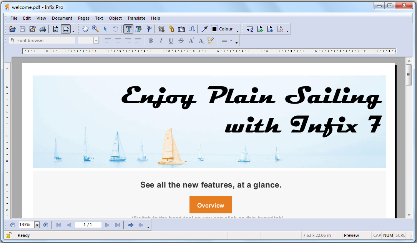Click the Insert Page plus icon
Viewport: 417px width, 243px height.
coord(260,29)
